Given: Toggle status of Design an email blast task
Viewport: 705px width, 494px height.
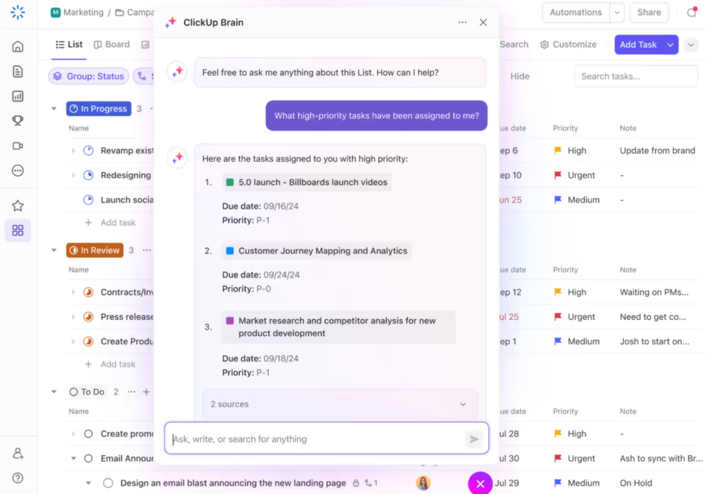Looking at the screenshot, I should click(x=108, y=483).
